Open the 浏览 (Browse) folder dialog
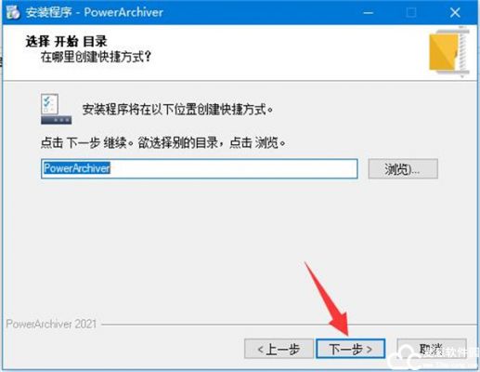Viewport: 480px width, 372px height. 403,168
